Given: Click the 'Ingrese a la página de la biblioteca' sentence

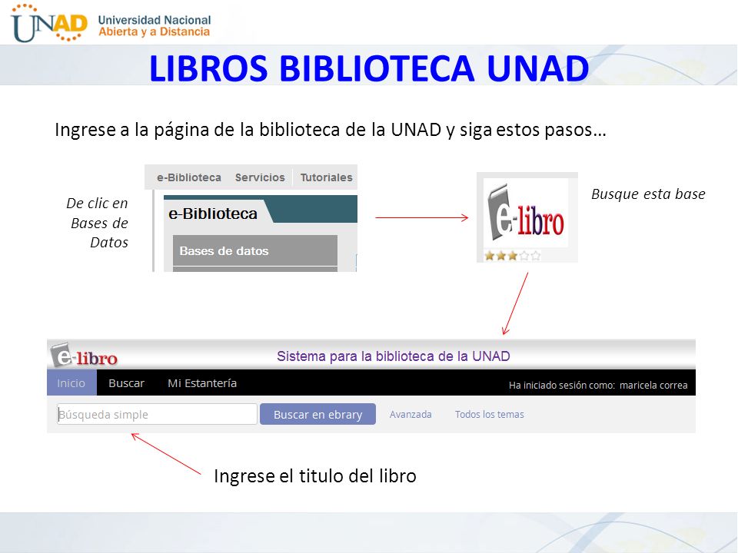Looking at the screenshot, I should 331,130.
